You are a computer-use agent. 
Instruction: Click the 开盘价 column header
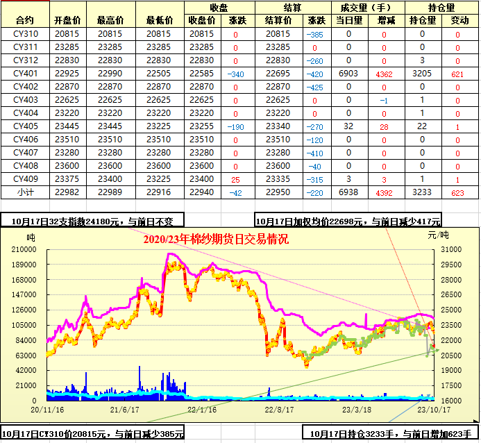(67, 20)
